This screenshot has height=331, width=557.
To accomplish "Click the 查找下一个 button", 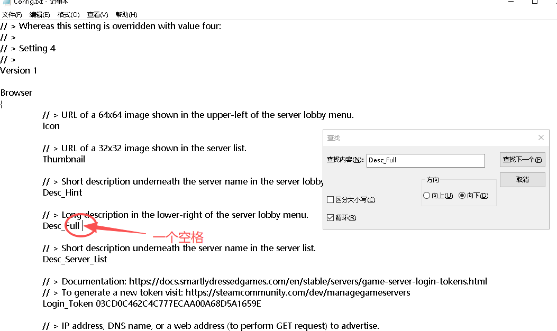I will 522,160.
